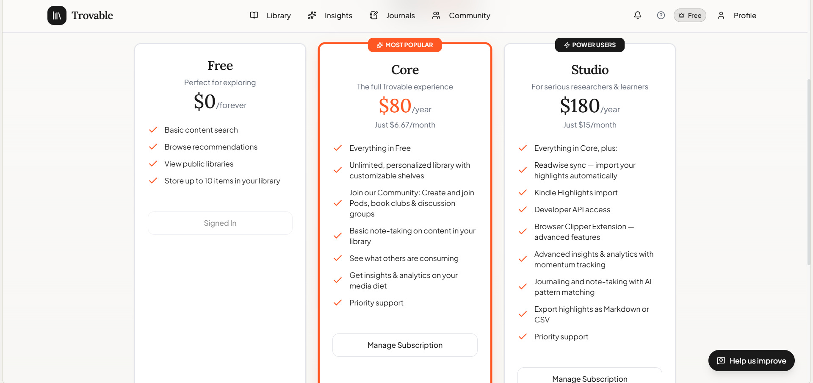Viewport: 813px width, 383px height.
Task: Click 'The full Trovable experience' subtitle
Action: tap(405, 87)
